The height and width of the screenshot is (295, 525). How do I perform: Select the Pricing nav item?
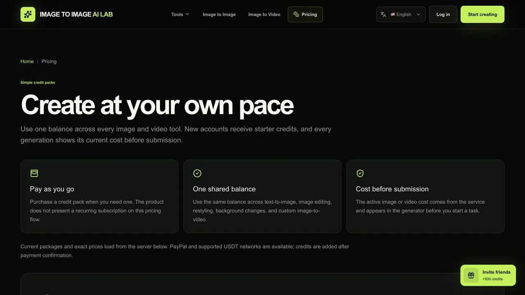point(305,14)
